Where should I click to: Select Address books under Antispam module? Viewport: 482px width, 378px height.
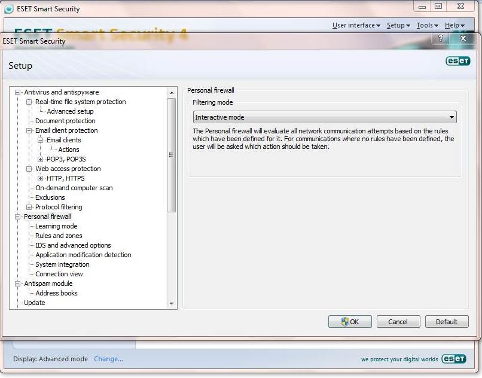click(57, 293)
